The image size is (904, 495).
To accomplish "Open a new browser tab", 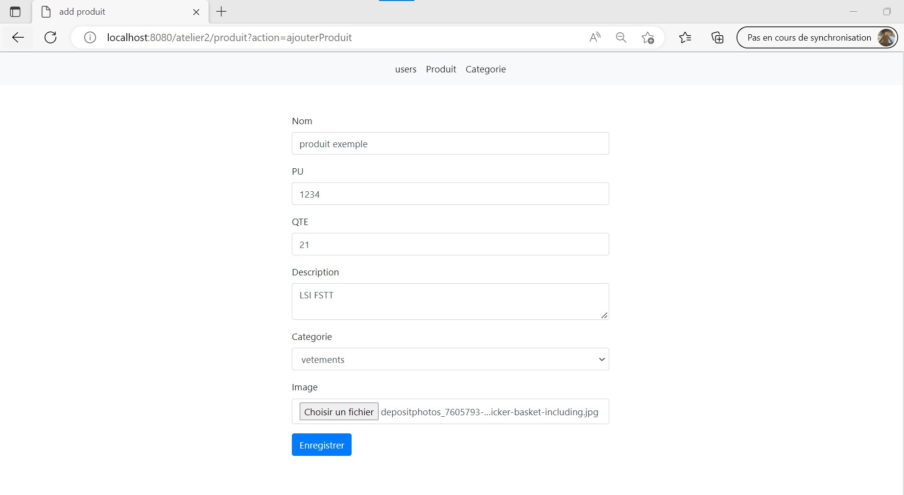I will coord(221,12).
